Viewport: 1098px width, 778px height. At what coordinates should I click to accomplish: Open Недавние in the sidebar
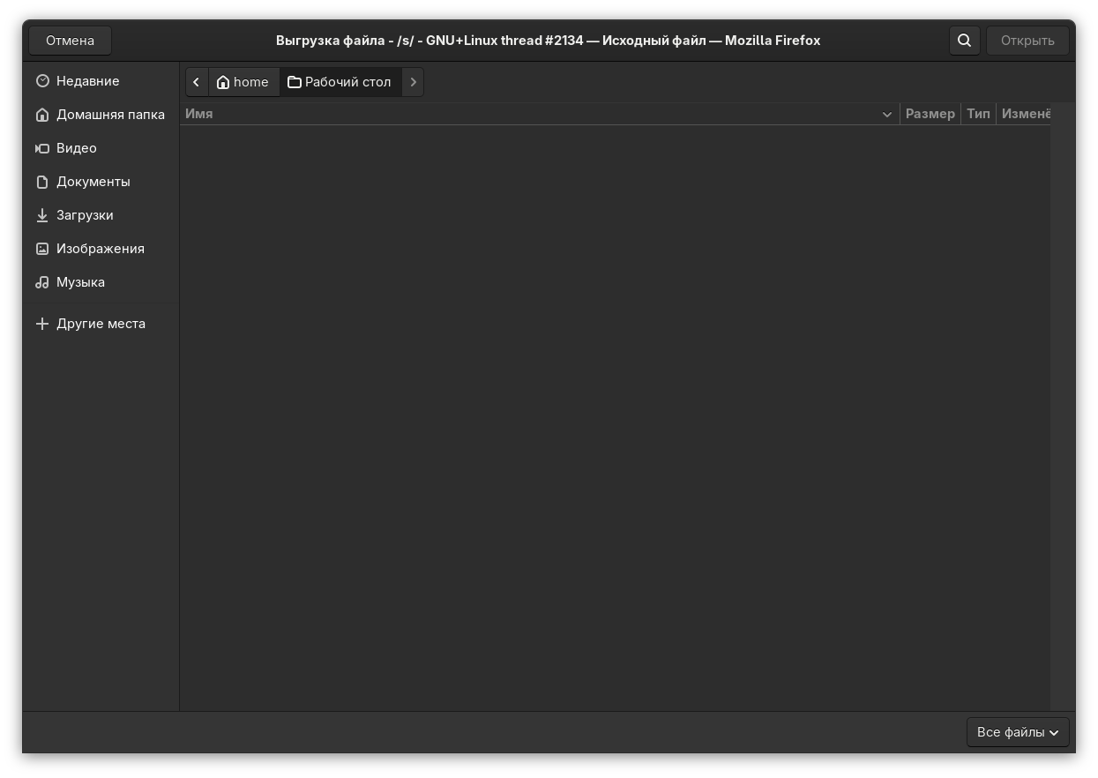coord(101,81)
